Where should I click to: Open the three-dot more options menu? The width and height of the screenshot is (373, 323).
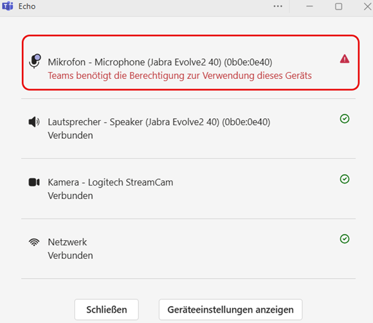[x=278, y=6]
